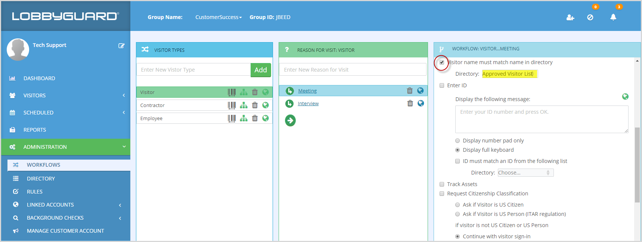
Task: Click the clock icon beside Meeting
Action: click(289, 91)
